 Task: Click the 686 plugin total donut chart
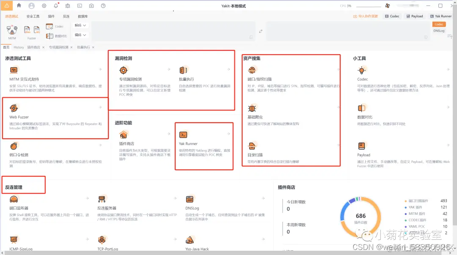point(361,217)
